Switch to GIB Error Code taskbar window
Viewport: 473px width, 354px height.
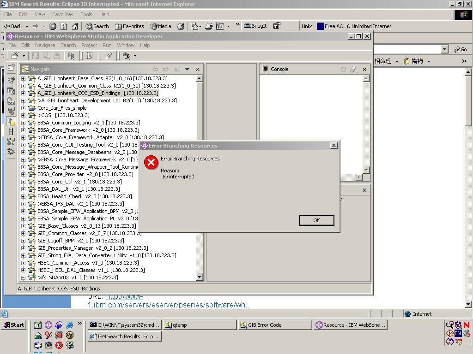pyautogui.click(x=275, y=325)
